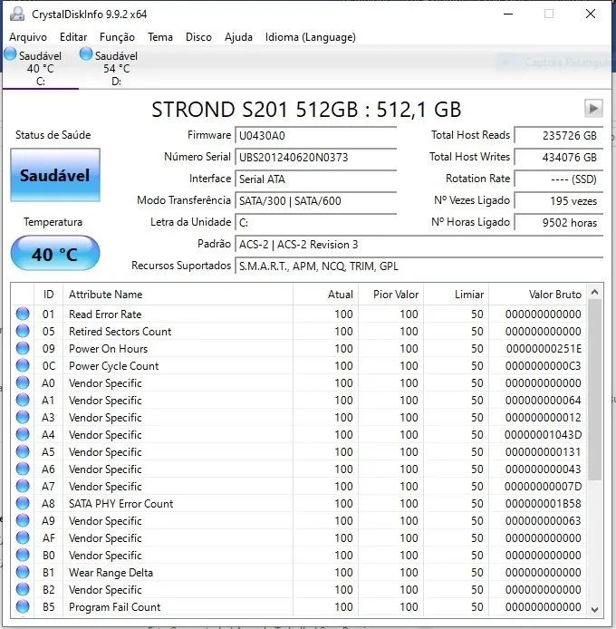This screenshot has height=629, width=616.
Task: Click the transfer mode field SATA/300 | SATA/600
Action: click(x=315, y=200)
